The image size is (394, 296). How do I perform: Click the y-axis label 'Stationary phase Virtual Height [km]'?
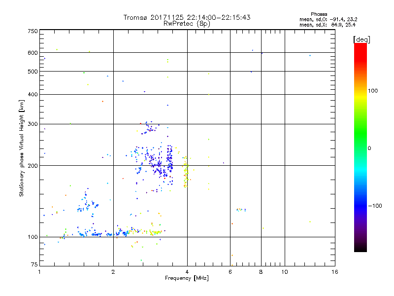21,148
